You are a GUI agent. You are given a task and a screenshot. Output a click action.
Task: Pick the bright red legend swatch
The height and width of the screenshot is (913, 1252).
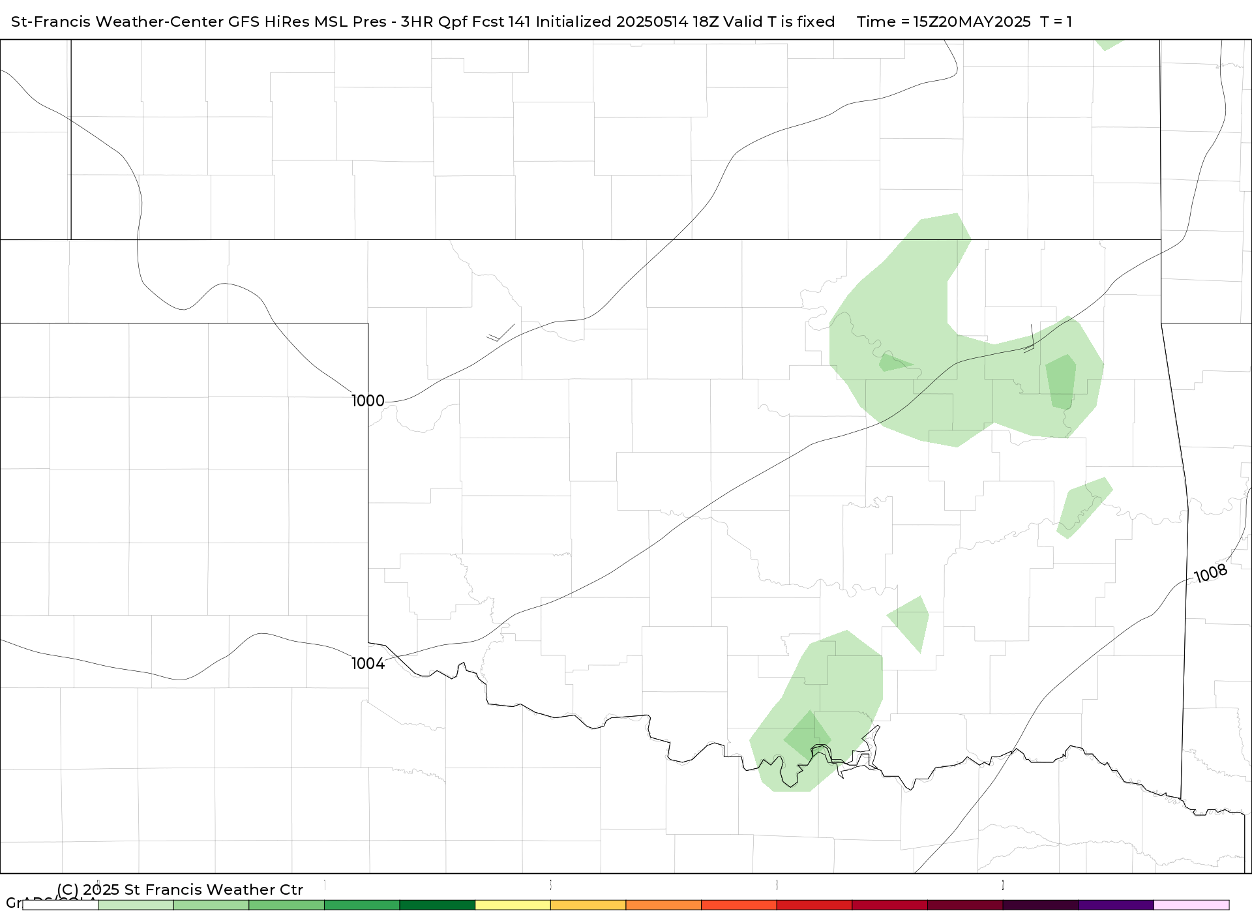(x=814, y=905)
